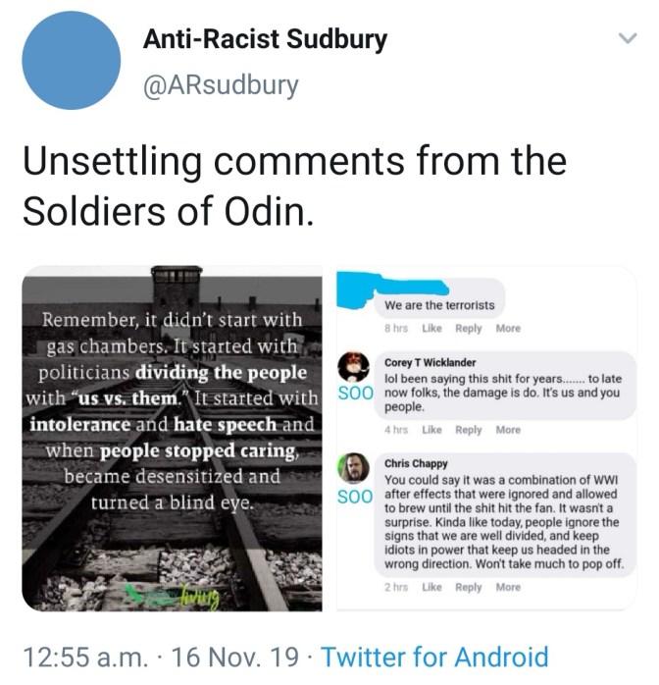659x685 pixels.
Task: Open Corey T Wicklander's name link
Action: (431, 362)
